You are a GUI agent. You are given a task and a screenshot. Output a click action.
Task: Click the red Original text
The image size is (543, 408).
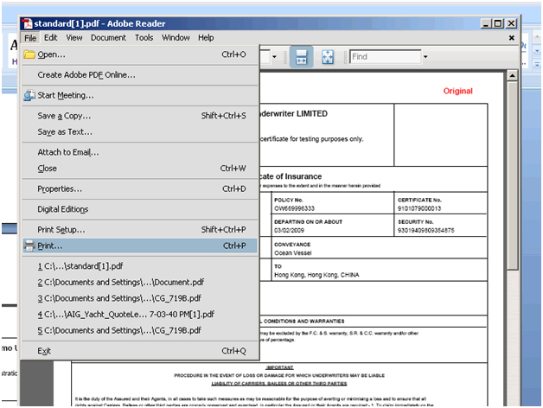pyautogui.click(x=457, y=91)
